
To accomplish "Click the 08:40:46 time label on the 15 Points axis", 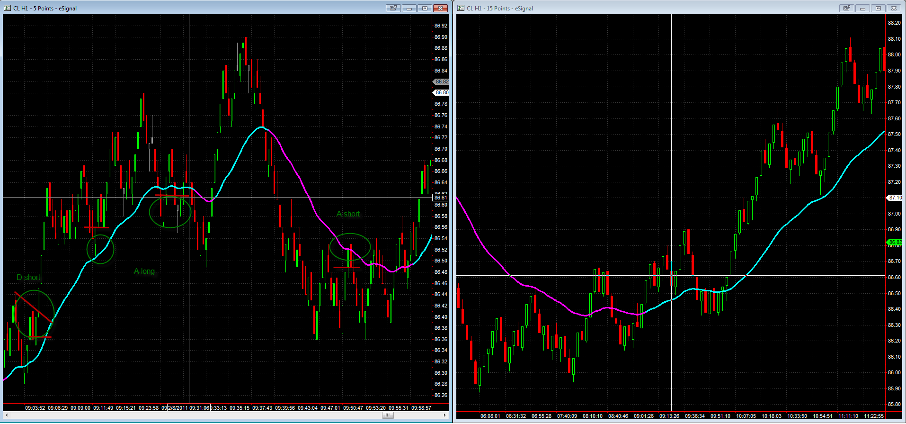I will (x=618, y=416).
